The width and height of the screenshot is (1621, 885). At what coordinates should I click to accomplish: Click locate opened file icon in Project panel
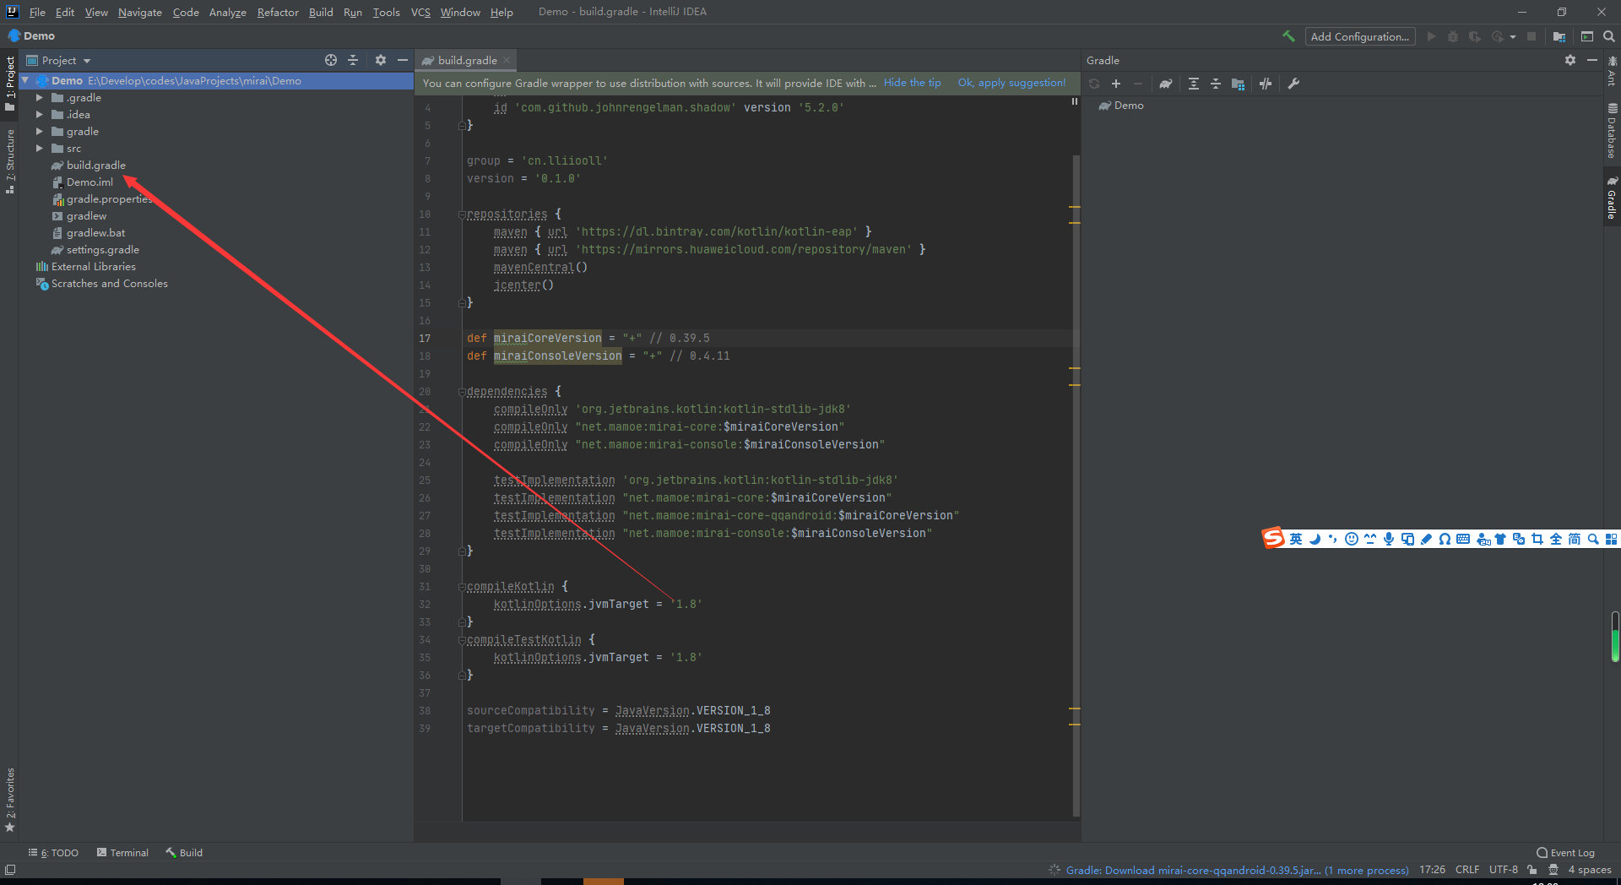tap(331, 60)
